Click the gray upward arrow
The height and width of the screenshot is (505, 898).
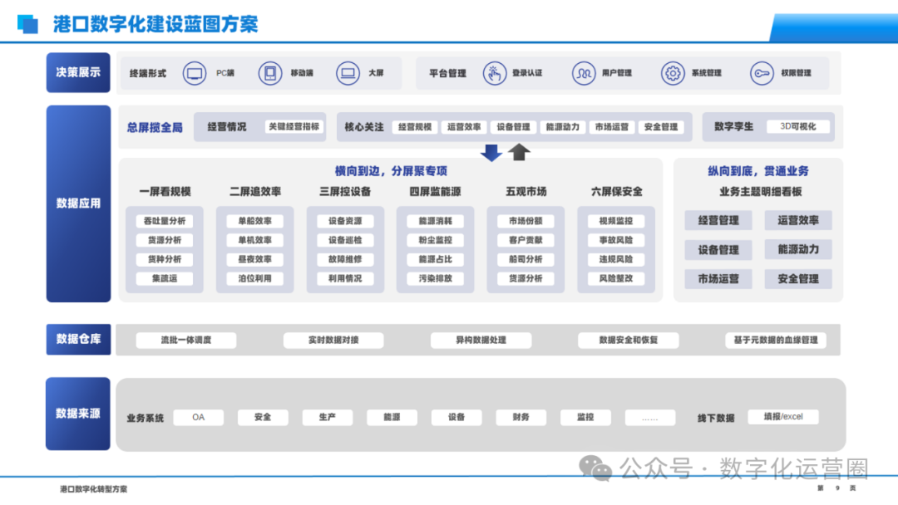(519, 151)
